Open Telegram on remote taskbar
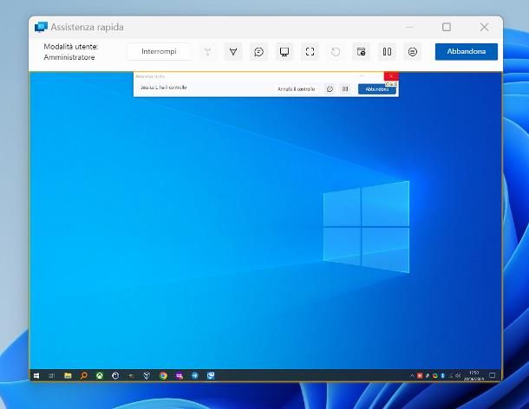 click(x=195, y=375)
